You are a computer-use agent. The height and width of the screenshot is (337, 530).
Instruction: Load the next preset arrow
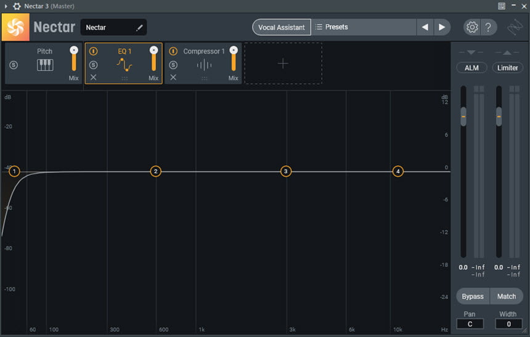pos(442,27)
